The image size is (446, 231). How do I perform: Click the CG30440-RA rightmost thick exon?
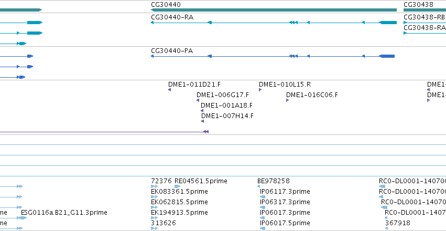point(388,23)
